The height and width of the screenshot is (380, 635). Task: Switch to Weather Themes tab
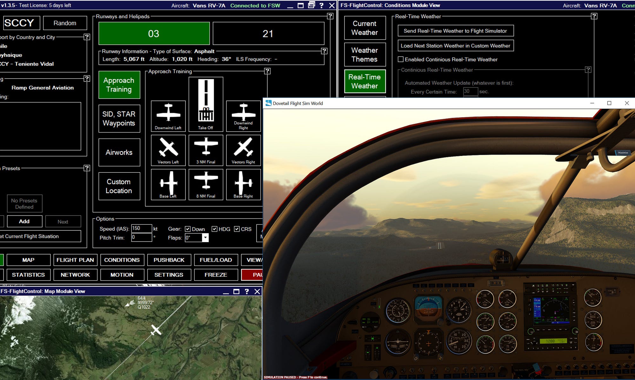tap(364, 55)
